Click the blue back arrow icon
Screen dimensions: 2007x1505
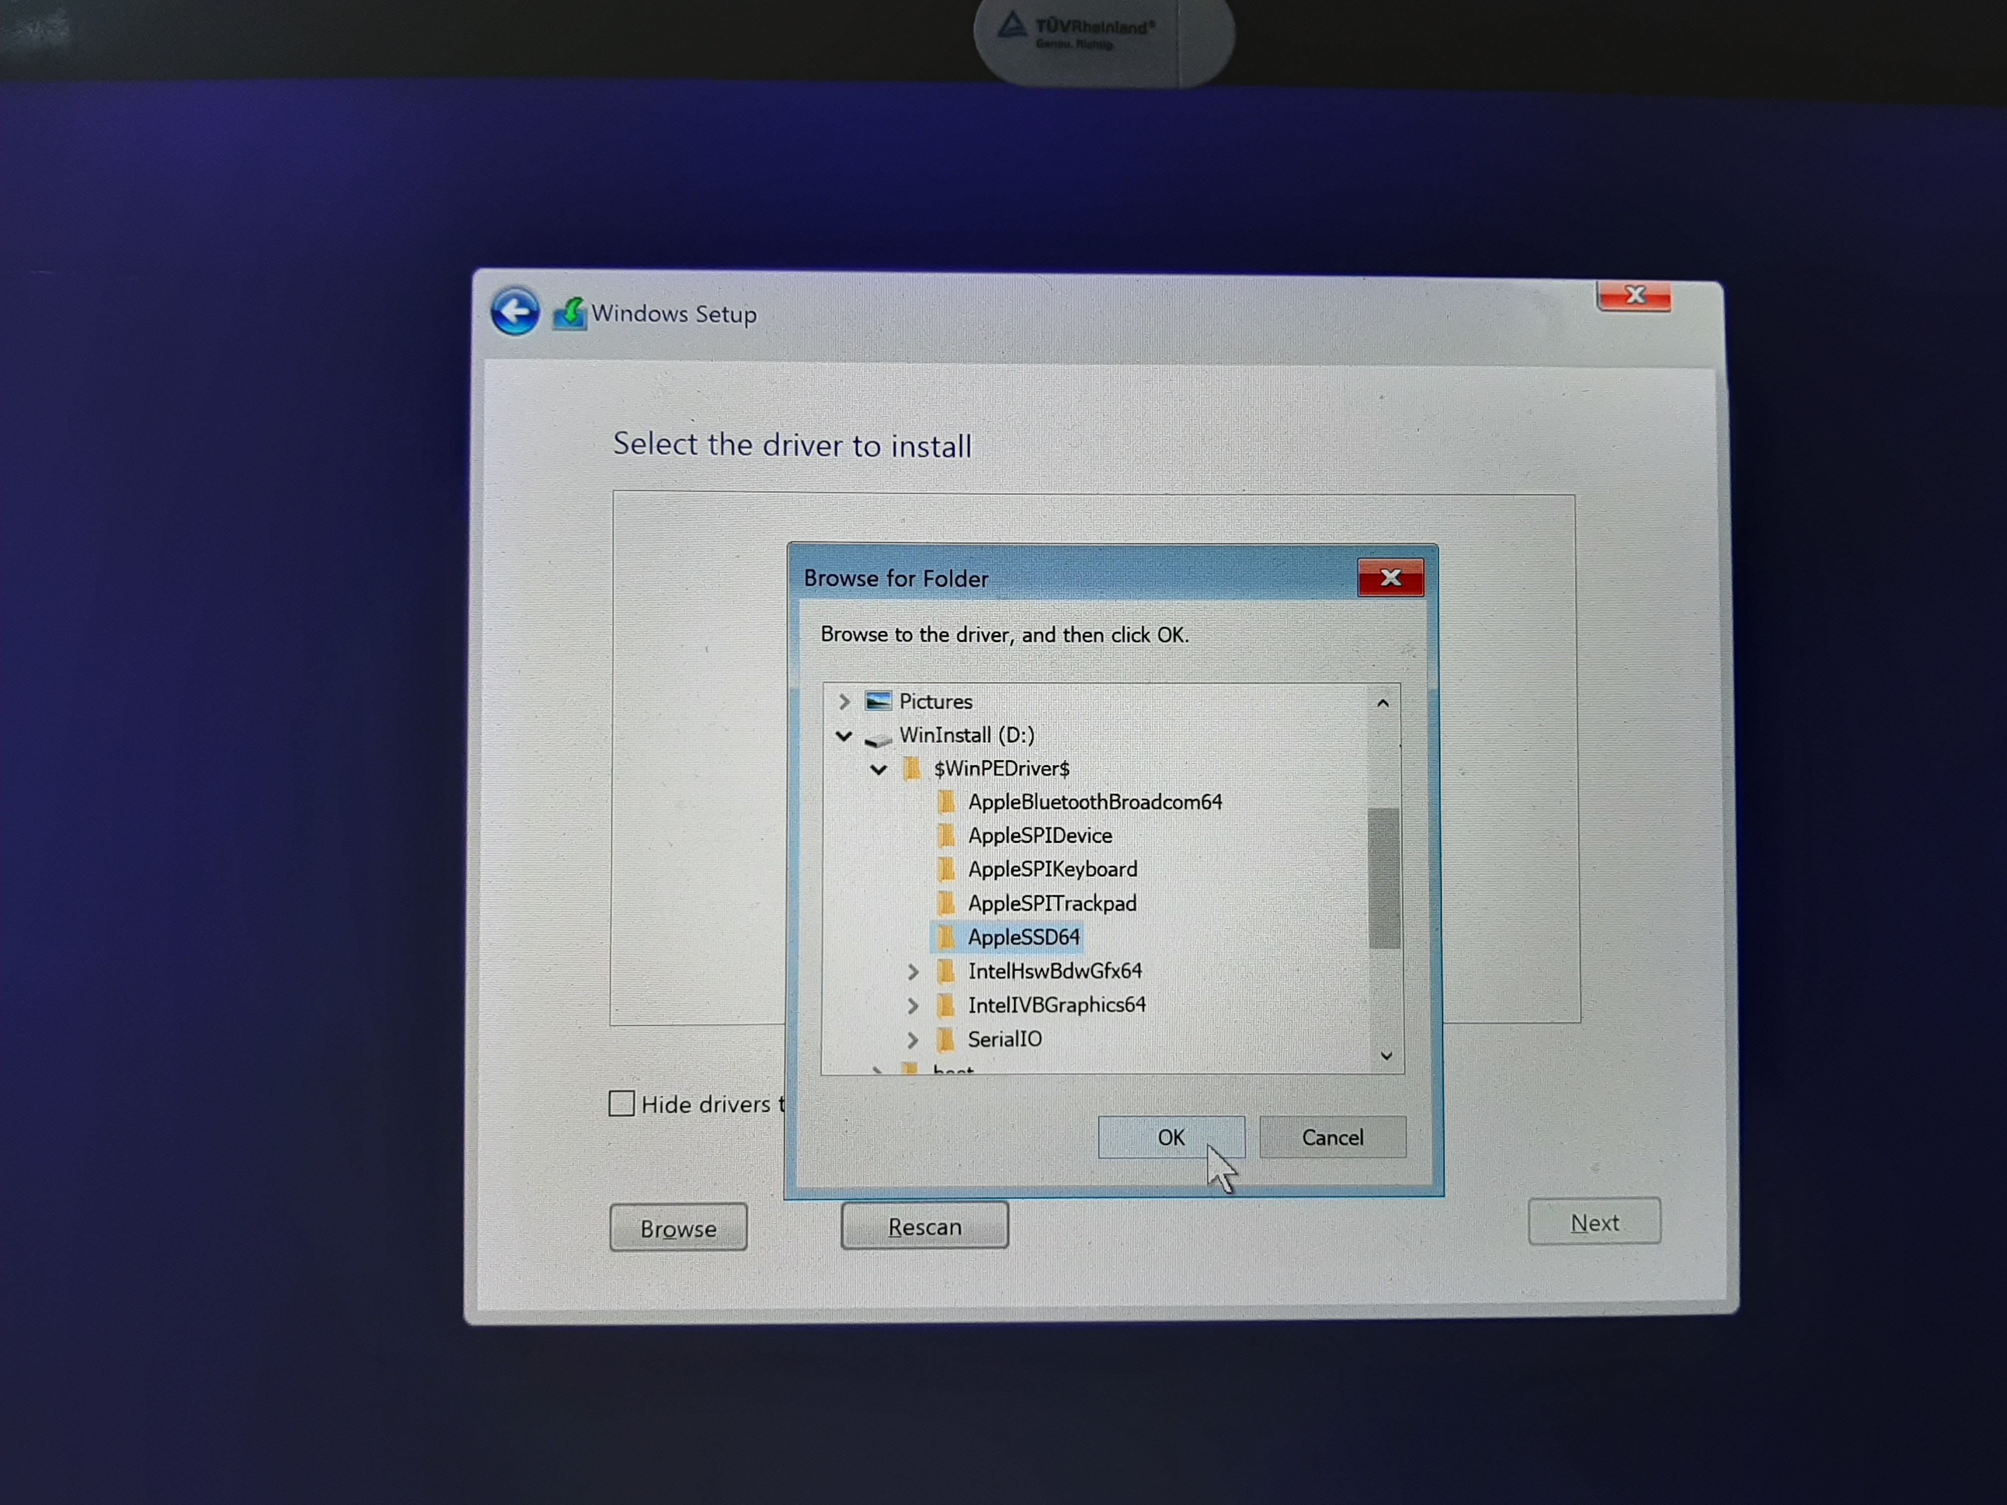coord(515,312)
